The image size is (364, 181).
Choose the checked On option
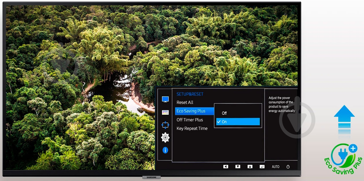[238, 122]
